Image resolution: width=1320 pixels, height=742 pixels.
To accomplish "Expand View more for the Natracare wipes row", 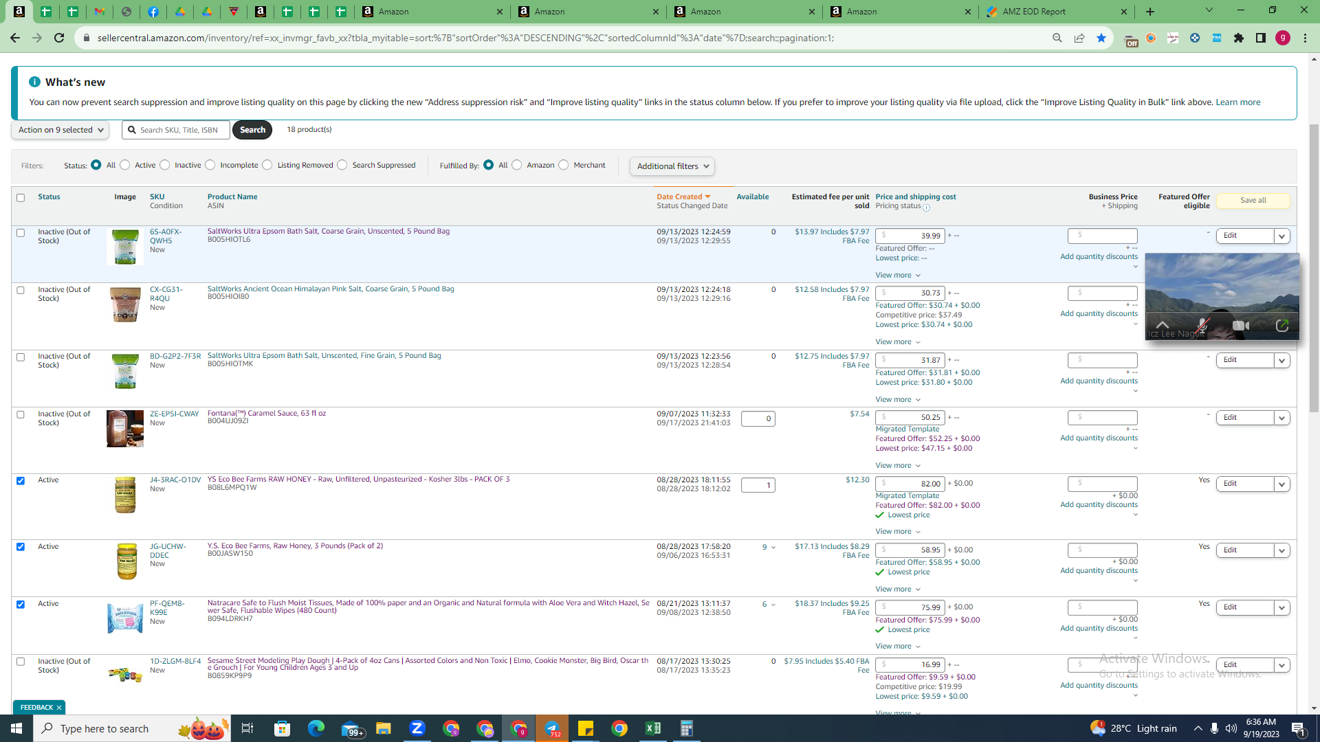I will click(x=898, y=647).
